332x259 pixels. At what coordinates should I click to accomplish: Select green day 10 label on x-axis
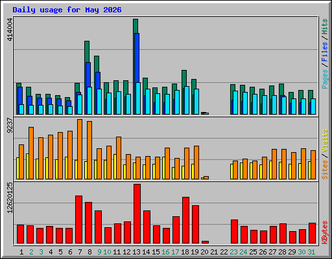pyautogui.click(x=107, y=252)
